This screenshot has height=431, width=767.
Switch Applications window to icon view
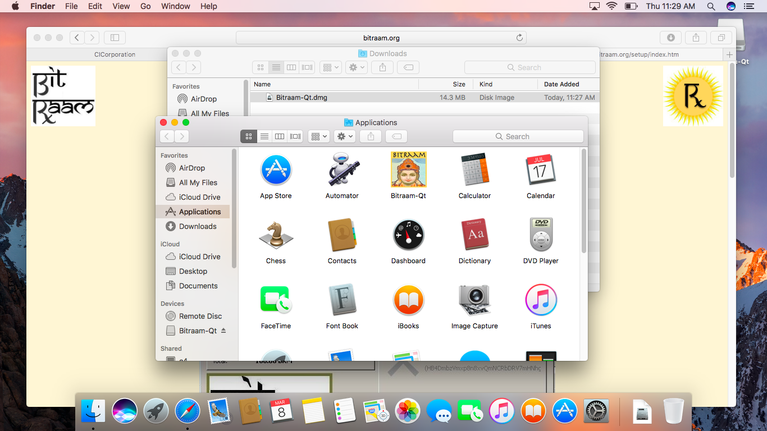click(x=249, y=136)
